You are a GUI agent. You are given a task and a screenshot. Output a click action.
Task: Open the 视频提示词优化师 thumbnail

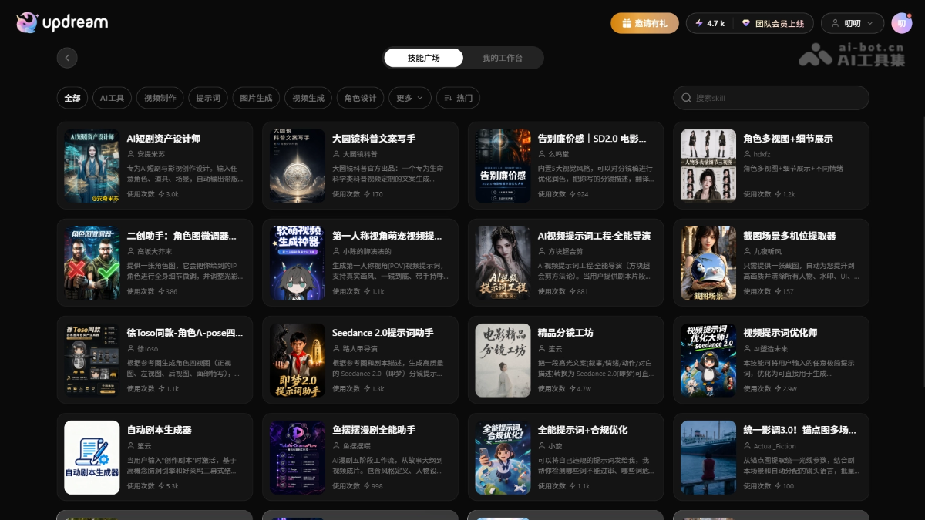click(x=708, y=360)
